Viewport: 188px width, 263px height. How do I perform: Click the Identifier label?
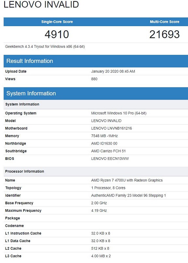click(13, 195)
